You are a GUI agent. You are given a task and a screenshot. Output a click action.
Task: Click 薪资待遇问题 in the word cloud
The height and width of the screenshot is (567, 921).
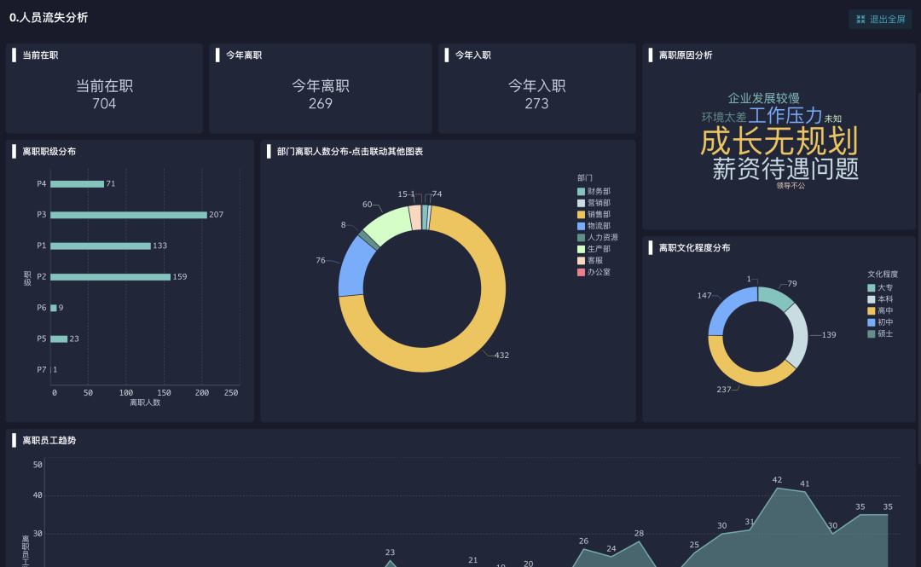pos(785,169)
